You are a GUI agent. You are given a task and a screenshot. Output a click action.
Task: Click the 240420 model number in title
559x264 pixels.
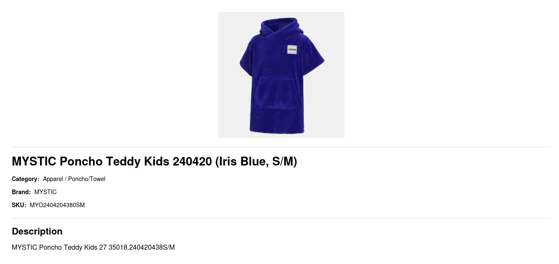192,161
